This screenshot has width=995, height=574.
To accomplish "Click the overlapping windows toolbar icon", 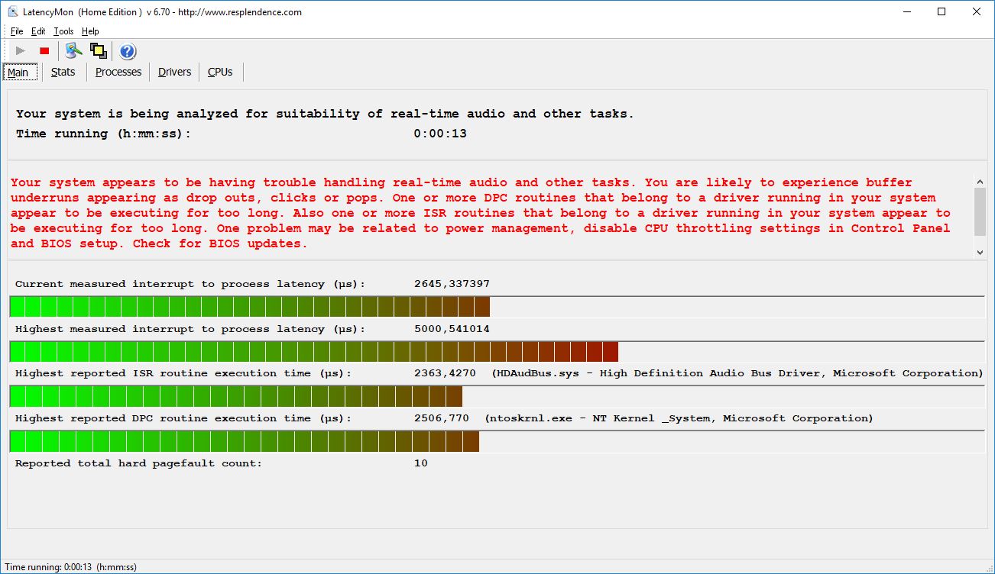I will [x=98, y=51].
